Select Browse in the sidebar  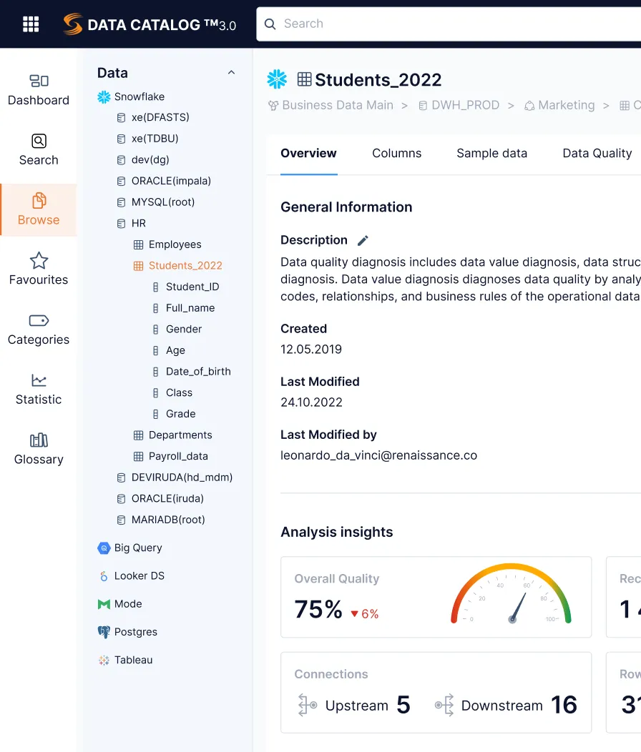[x=39, y=209]
